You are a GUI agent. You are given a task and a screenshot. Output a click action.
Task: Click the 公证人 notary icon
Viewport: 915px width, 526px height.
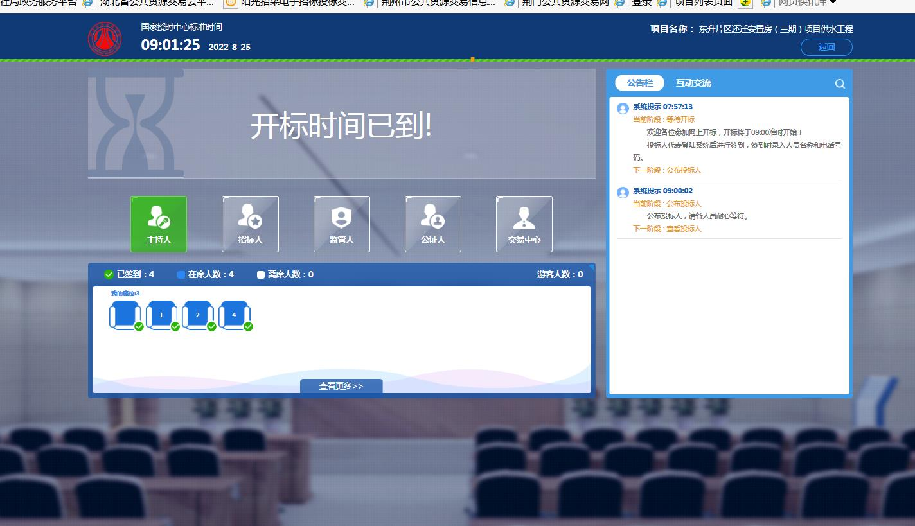click(432, 224)
